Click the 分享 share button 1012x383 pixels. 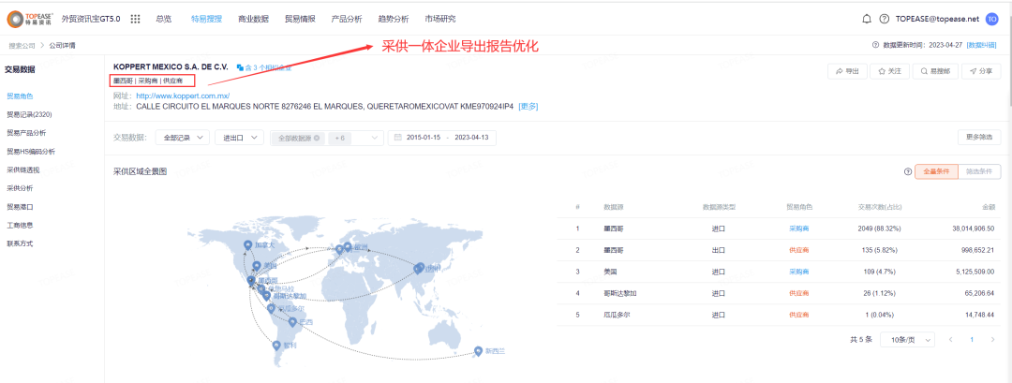tap(981, 71)
